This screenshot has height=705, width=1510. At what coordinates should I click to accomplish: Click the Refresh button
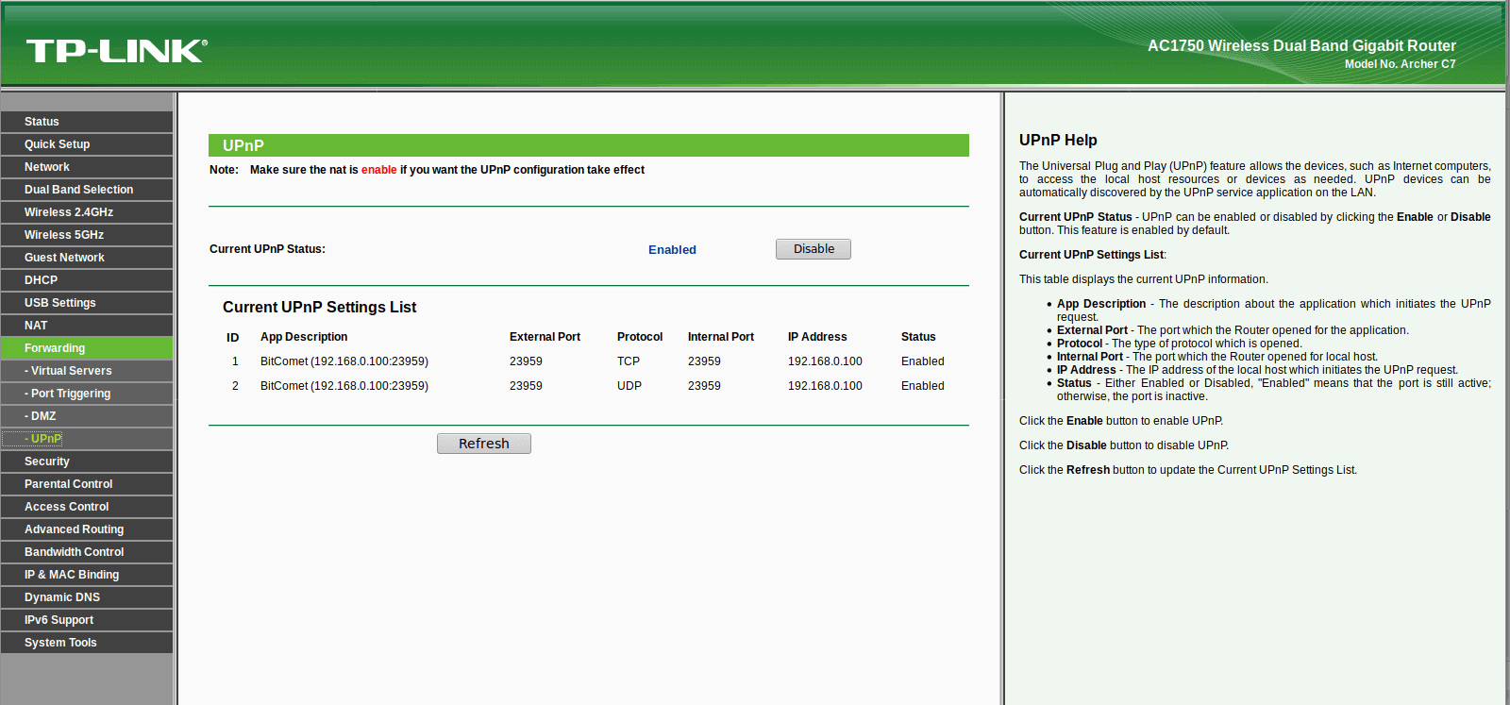tap(484, 444)
